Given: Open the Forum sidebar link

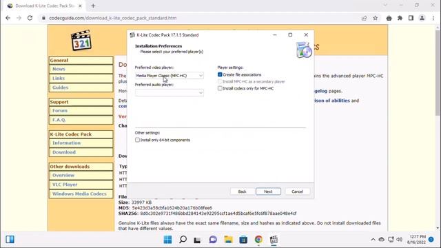Looking at the screenshot, I should [81, 110].
